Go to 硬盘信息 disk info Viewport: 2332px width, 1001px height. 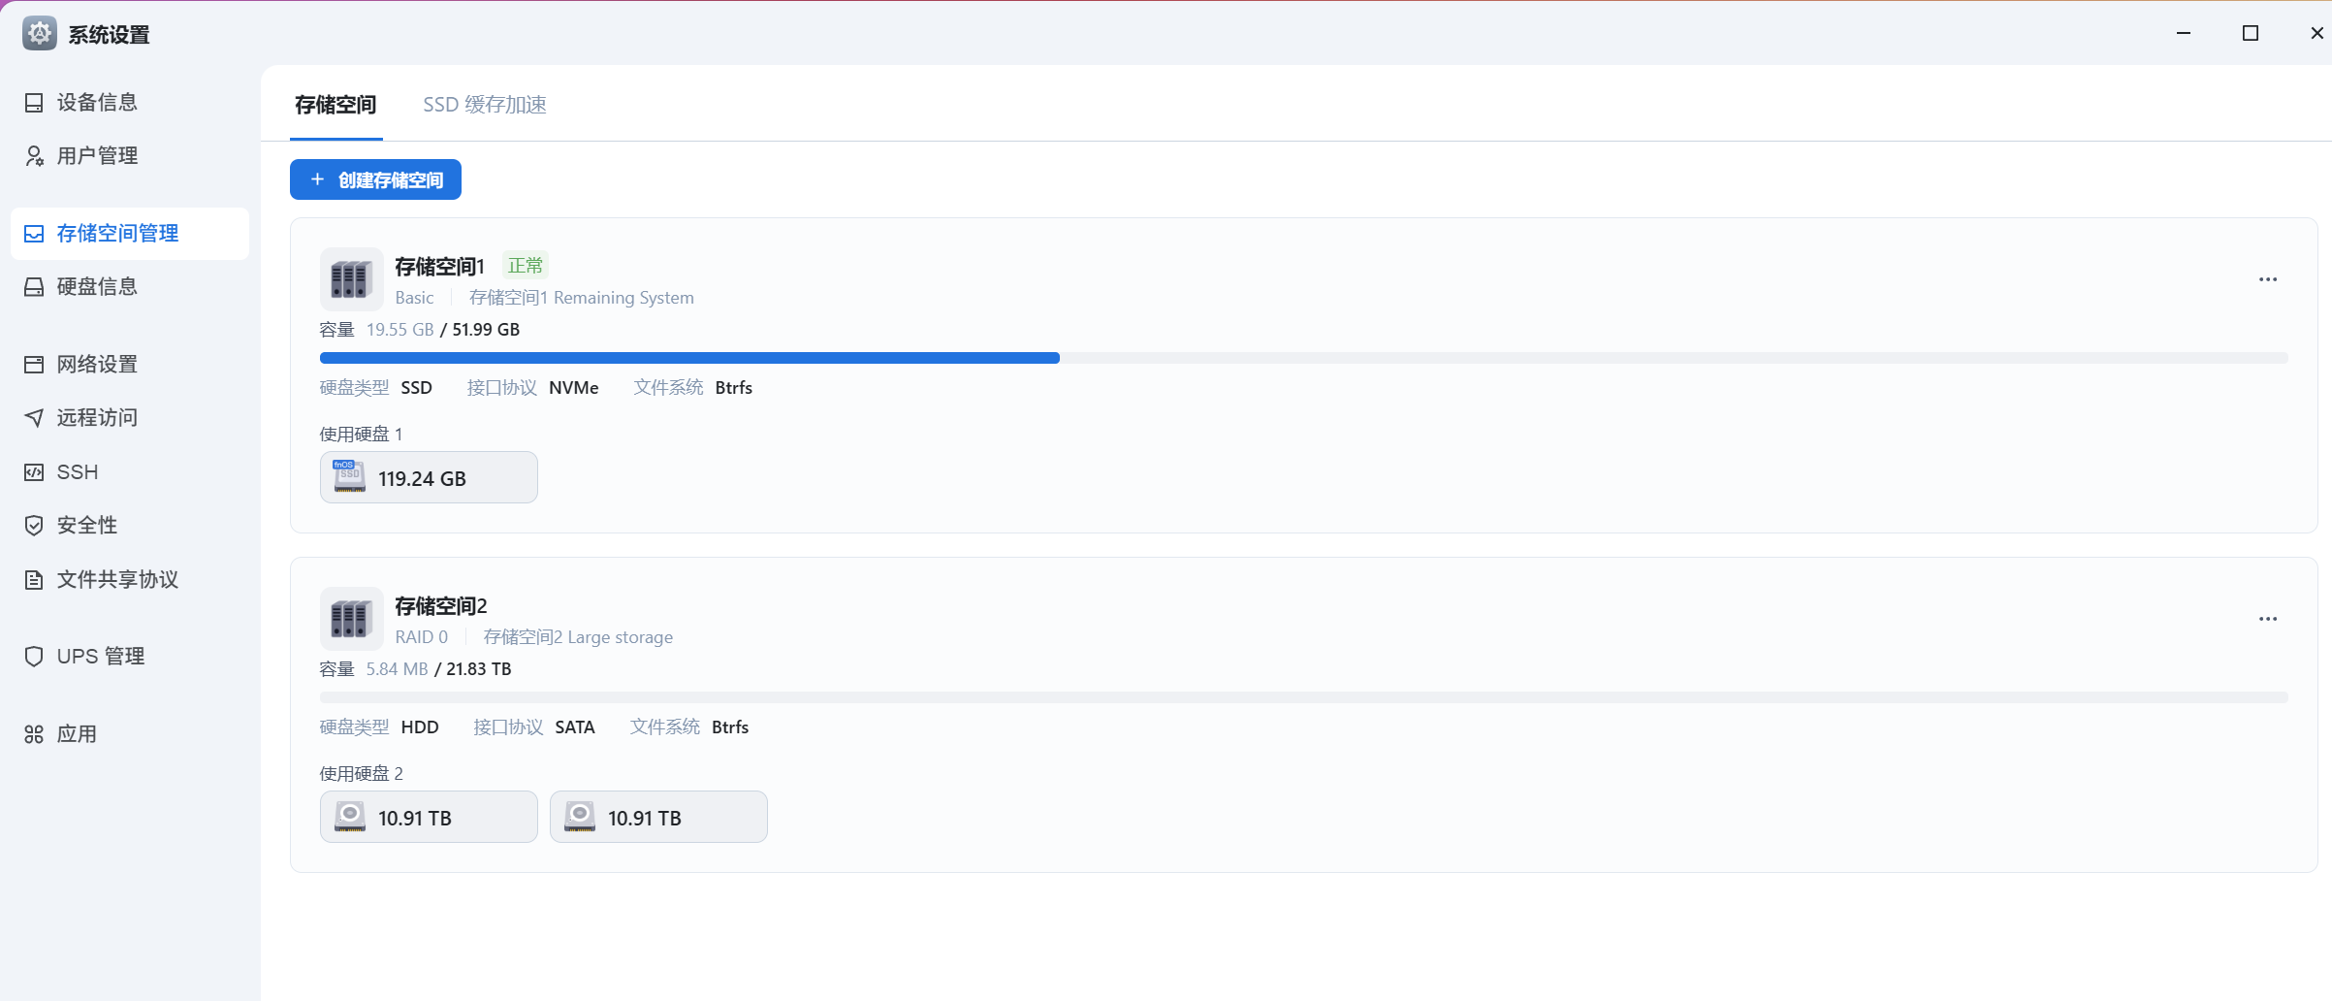pos(96,286)
